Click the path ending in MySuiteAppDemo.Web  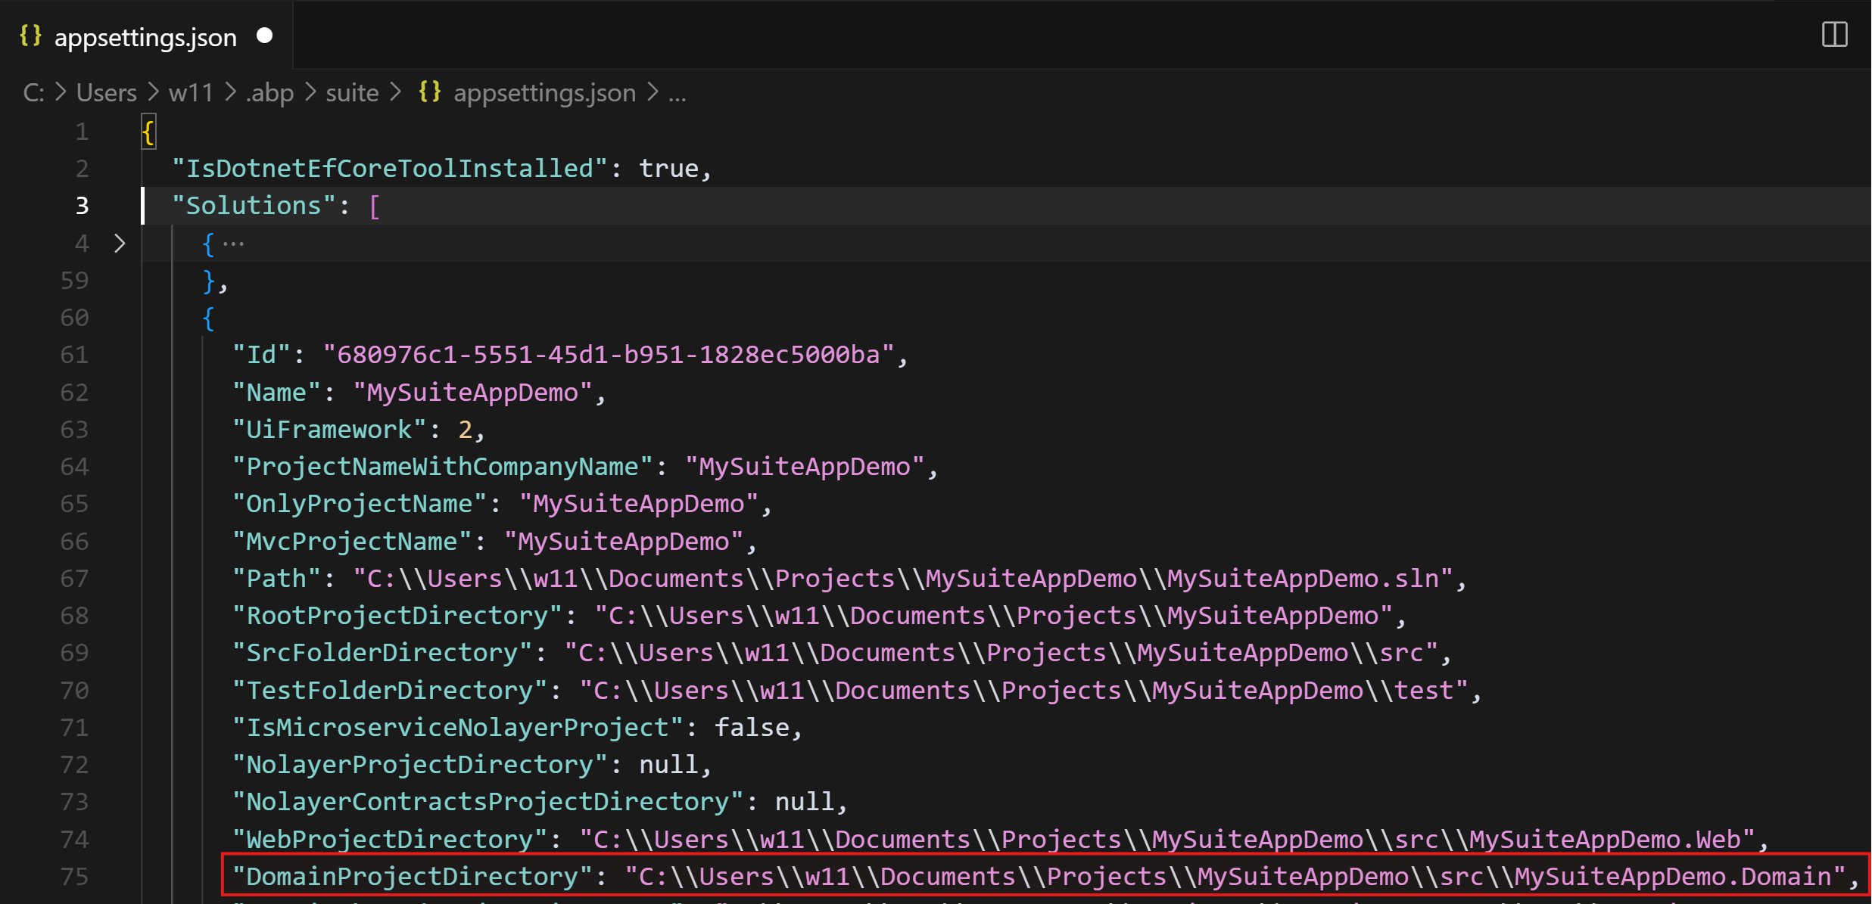[x=1167, y=839]
